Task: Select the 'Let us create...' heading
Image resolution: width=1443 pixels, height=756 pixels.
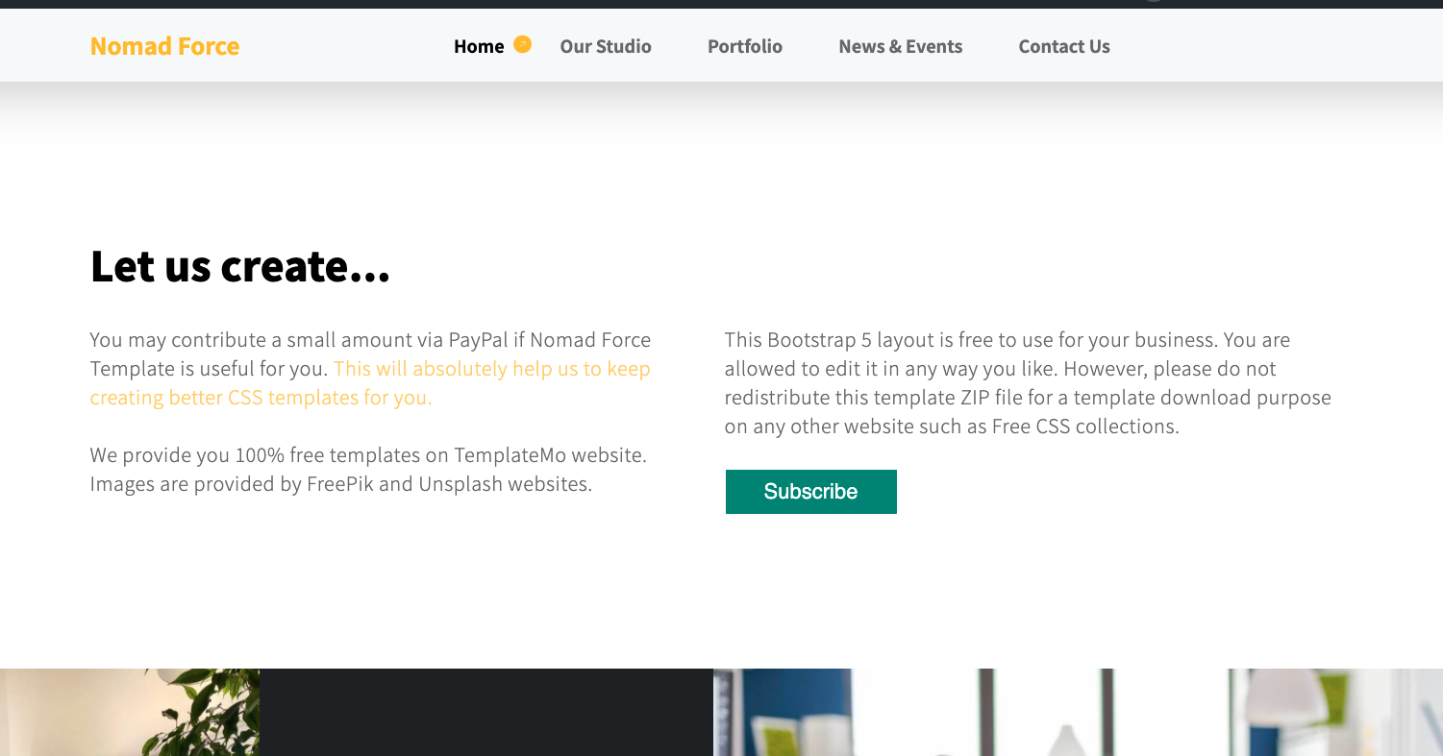Action: (x=240, y=266)
